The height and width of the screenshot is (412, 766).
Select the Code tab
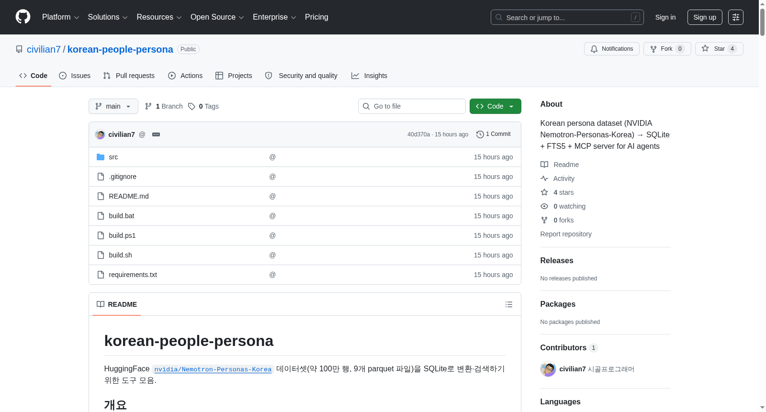pos(34,76)
